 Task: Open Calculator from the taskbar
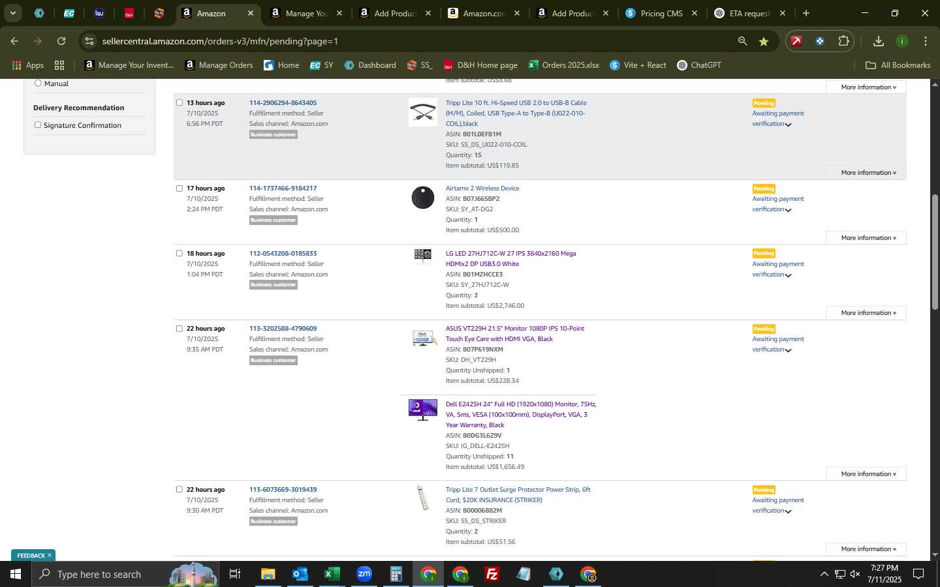pyautogui.click(x=396, y=574)
